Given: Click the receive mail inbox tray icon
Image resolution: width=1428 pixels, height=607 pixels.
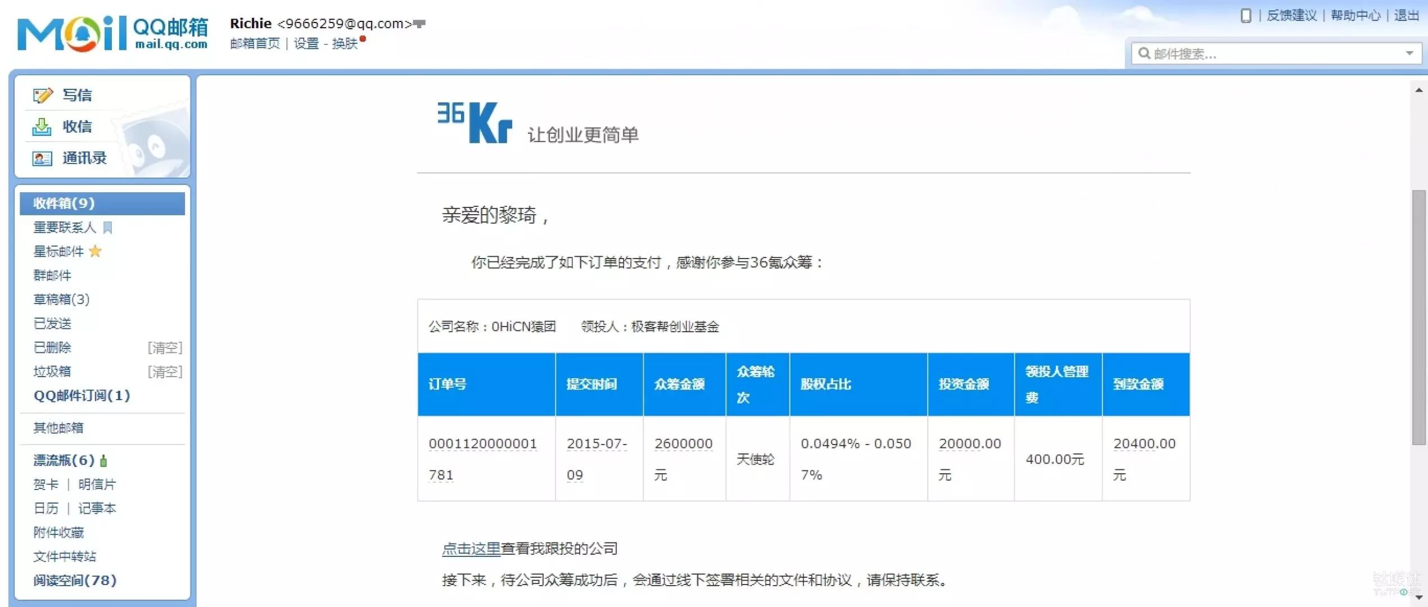Looking at the screenshot, I should click(x=42, y=127).
